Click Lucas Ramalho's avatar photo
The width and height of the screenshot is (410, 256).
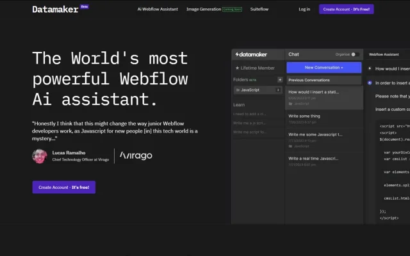coord(40,156)
